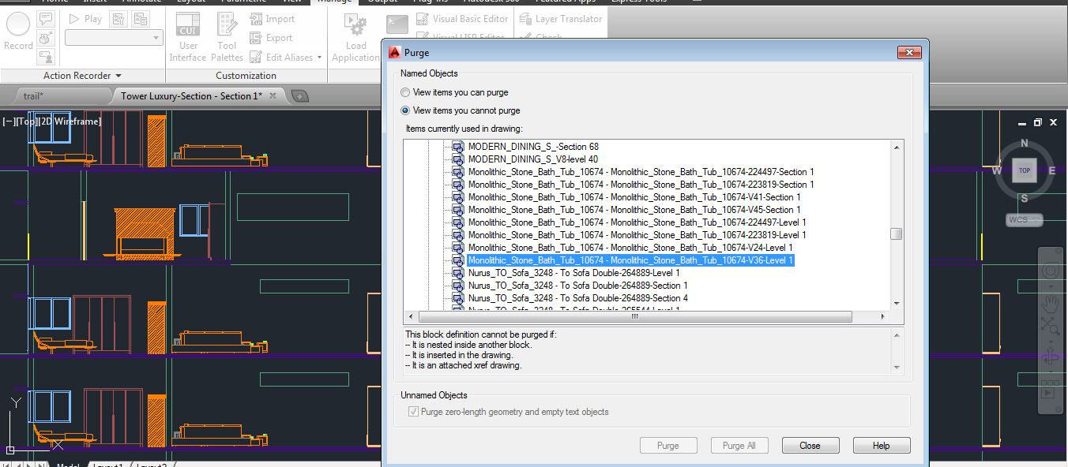Click the new drawing tab plus icon
Viewport: 1068px width, 467px height.
[x=299, y=96]
